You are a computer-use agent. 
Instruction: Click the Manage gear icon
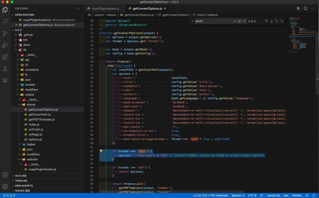pyautogui.click(x=5, y=187)
